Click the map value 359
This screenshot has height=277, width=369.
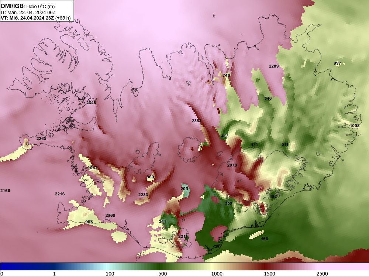click(x=228, y=203)
